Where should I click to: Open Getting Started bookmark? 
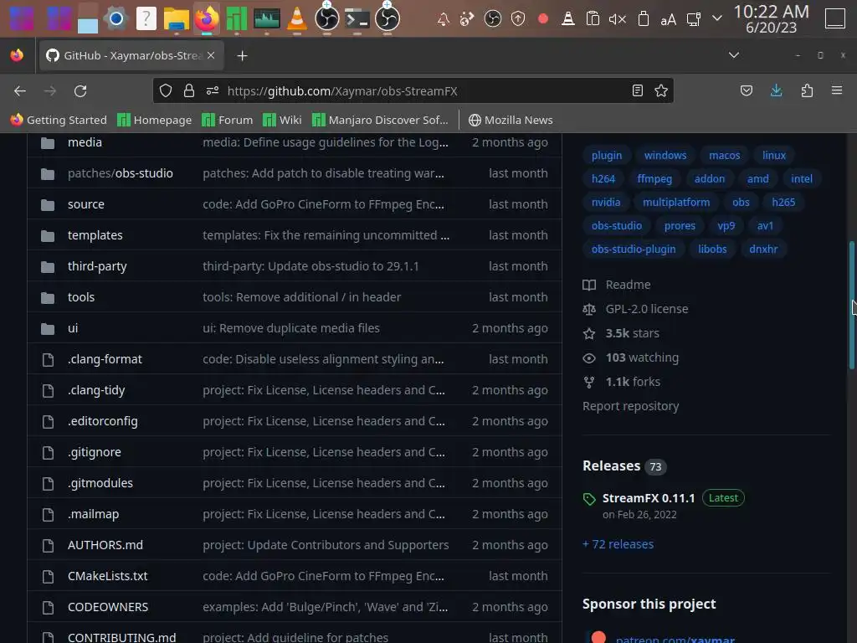point(59,120)
